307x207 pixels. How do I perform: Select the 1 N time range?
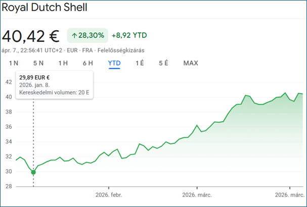coord(13,63)
